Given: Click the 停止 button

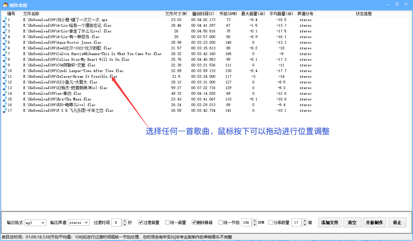Looking at the screenshot, I should coord(397,222).
